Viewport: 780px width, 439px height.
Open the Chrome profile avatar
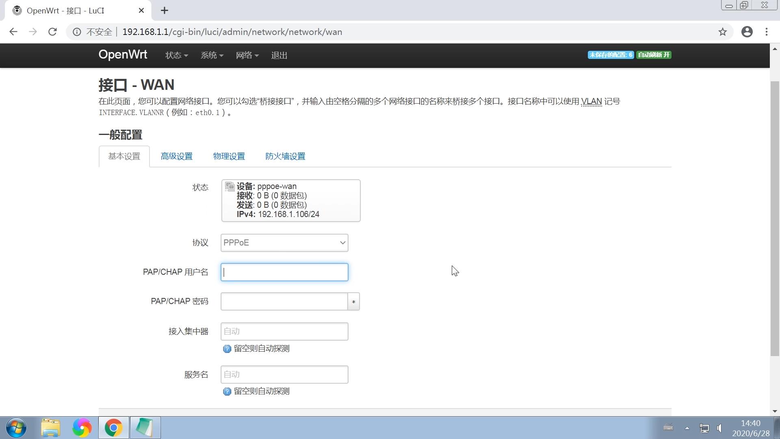(747, 32)
